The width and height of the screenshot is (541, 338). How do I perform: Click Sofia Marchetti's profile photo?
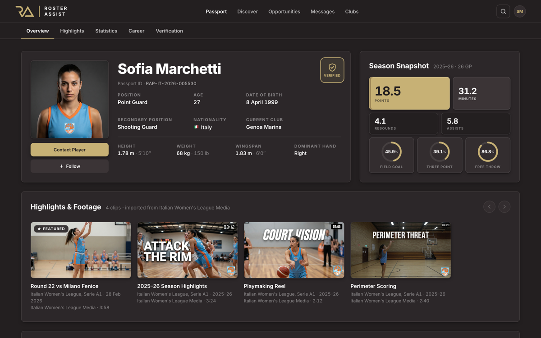(69, 99)
